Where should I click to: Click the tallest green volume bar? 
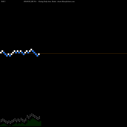pyautogui.click(x=33, y=122)
